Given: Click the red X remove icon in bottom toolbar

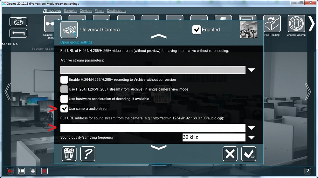Looking at the screenshot, I should coord(44,171).
